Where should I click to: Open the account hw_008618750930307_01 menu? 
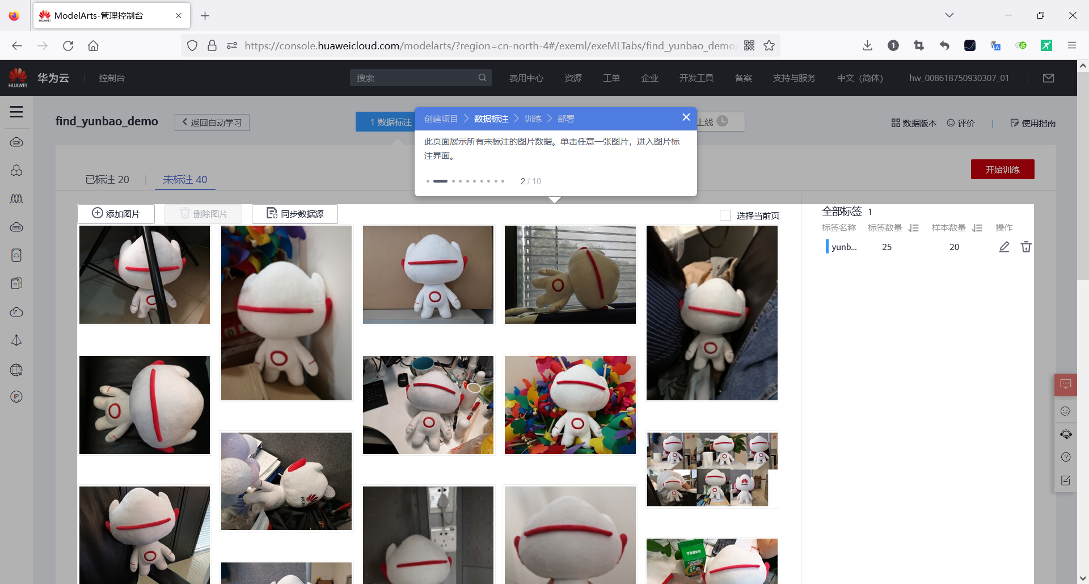click(x=959, y=78)
